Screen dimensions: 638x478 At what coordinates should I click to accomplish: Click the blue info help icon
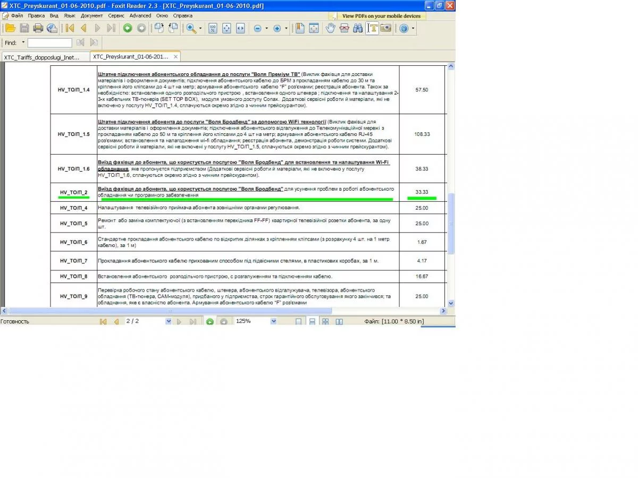(x=404, y=29)
